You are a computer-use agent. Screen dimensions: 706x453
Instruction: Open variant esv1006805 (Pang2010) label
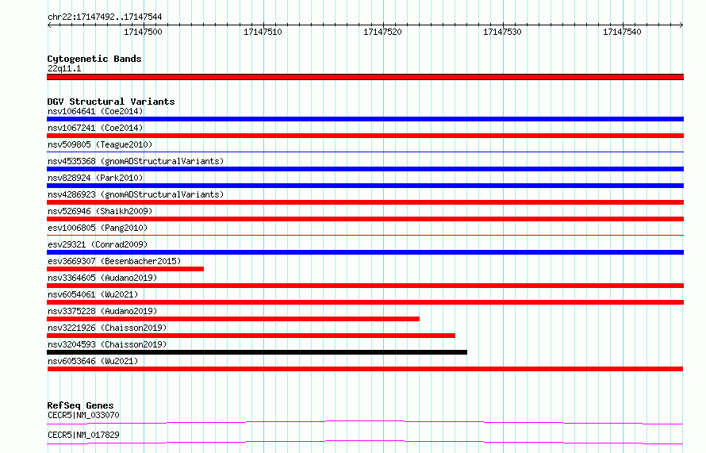98,228
